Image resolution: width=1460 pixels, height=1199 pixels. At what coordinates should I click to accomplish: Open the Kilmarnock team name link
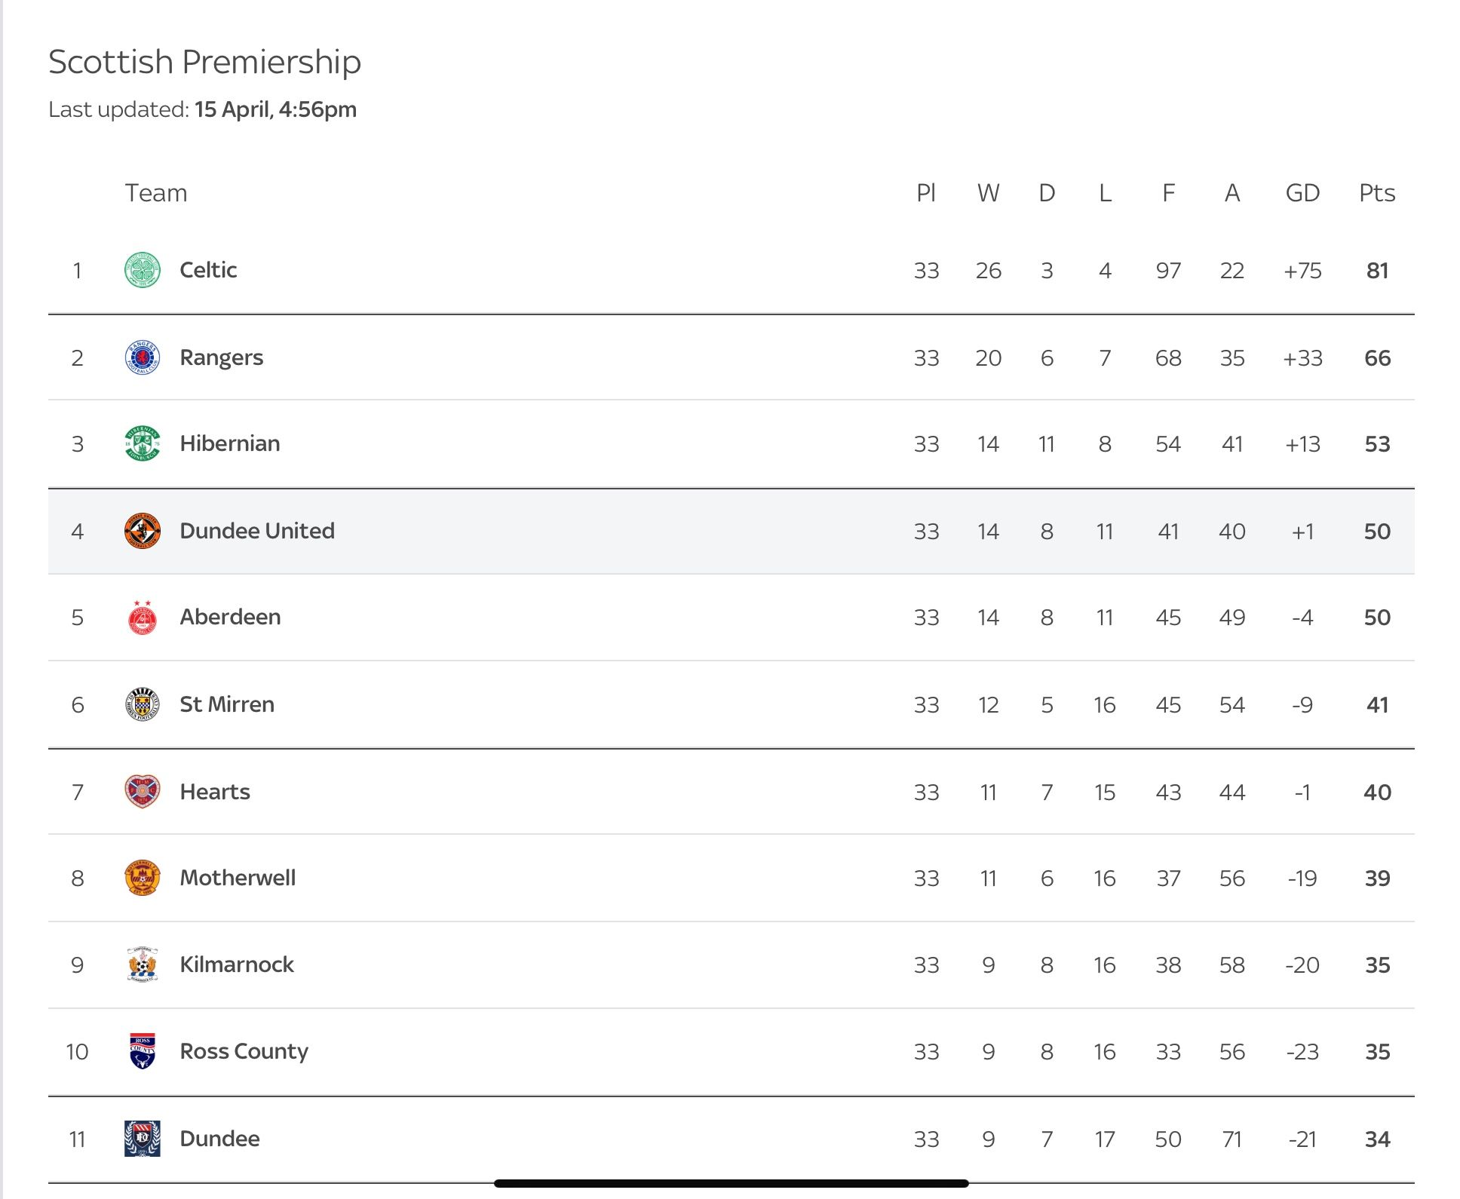point(237,964)
